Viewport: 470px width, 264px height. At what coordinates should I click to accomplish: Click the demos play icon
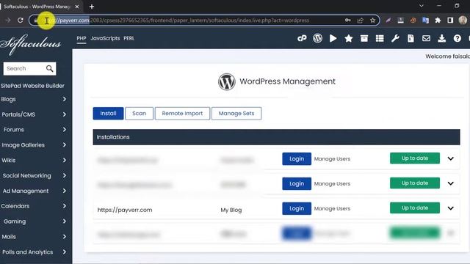tap(333, 38)
